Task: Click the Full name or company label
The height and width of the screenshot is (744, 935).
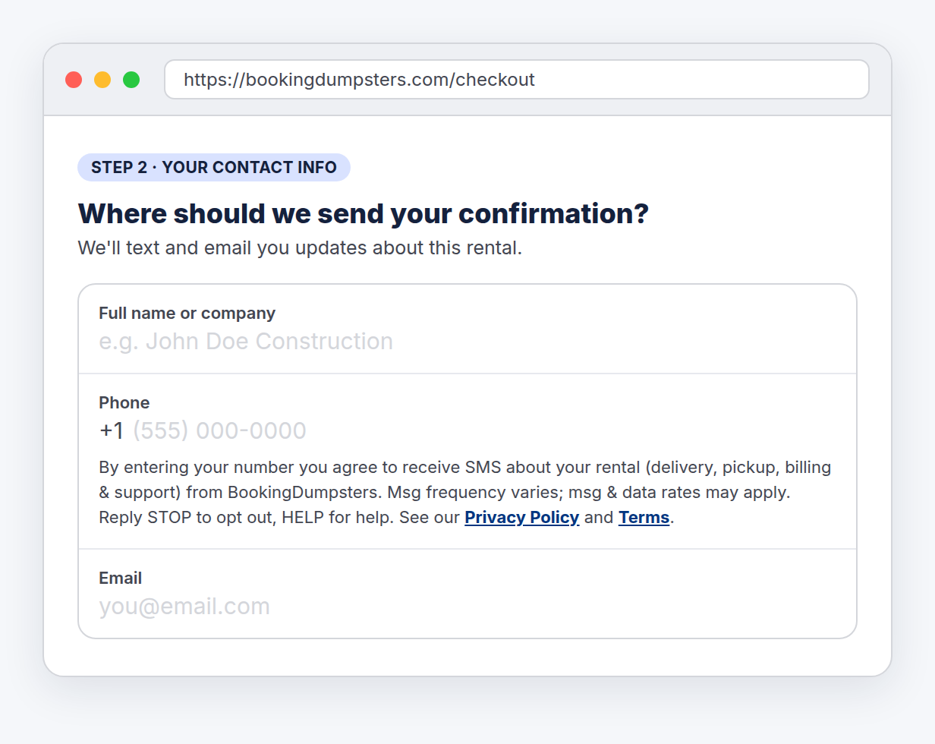Action: tap(187, 313)
